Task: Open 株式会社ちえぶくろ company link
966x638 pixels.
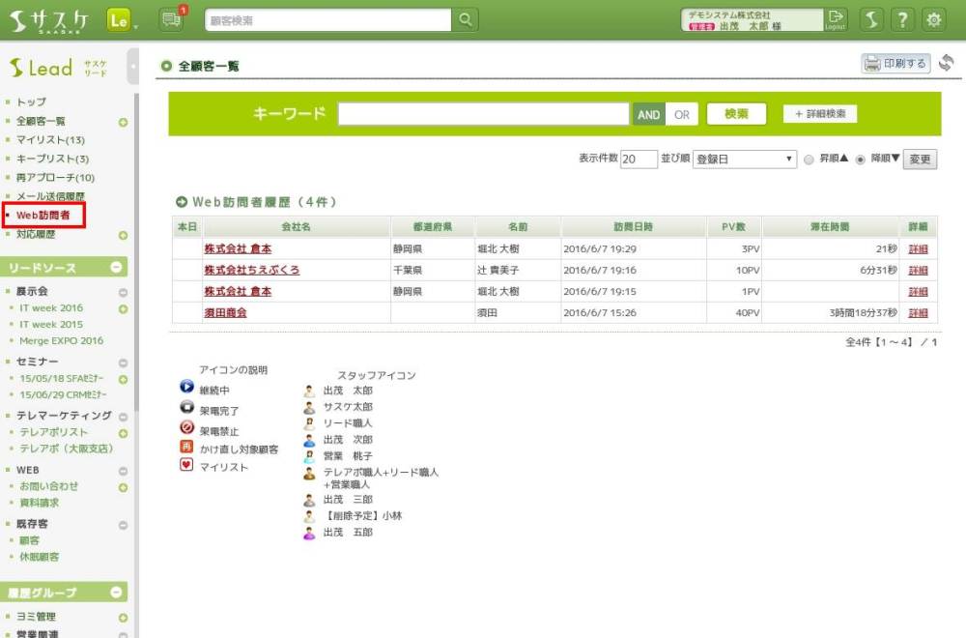Action: pos(251,270)
